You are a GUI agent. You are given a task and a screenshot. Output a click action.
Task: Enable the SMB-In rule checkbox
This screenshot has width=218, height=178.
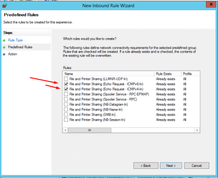coord(66,115)
